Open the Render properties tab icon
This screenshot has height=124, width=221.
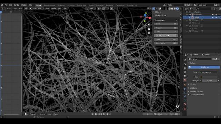(x=185, y=64)
